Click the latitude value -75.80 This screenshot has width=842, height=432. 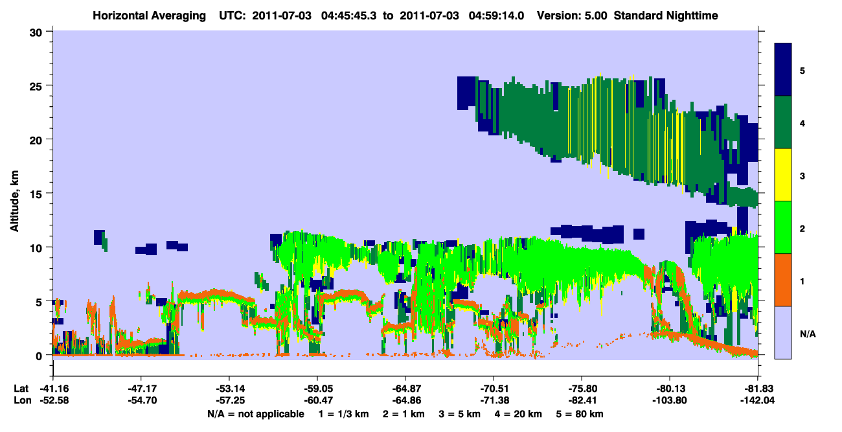coord(582,389)
